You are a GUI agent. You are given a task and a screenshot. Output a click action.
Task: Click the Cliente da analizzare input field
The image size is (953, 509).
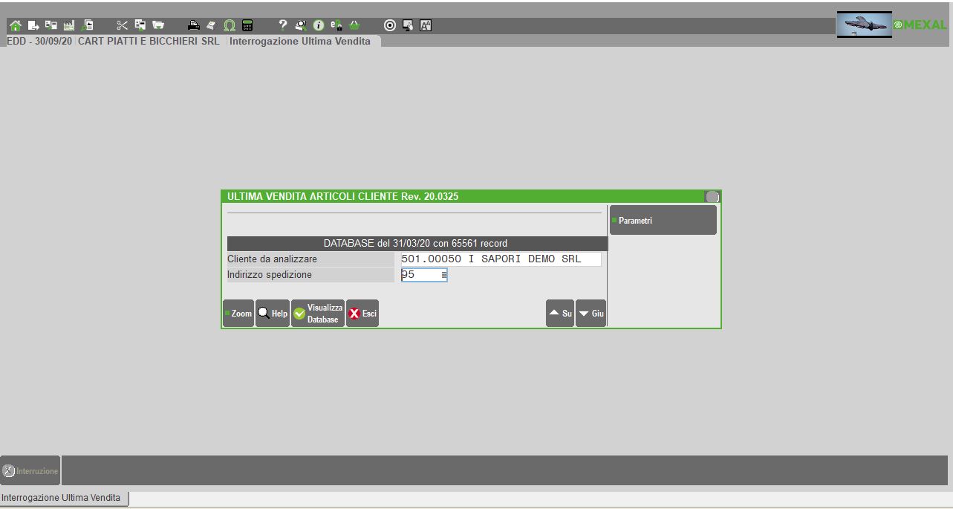pyautogui.click(x=499, y=259)
